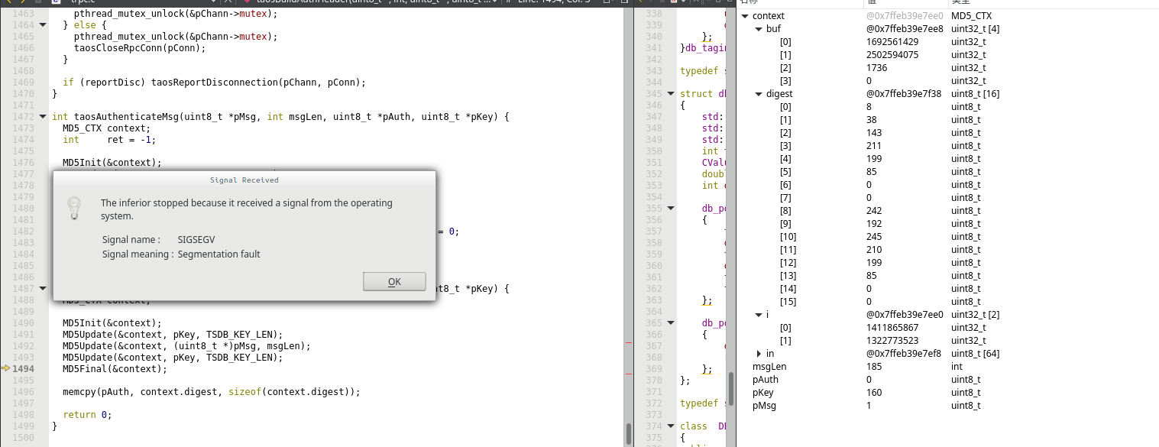Place cursor on typedef at line 372 in right editor

click(x=700, y=403)
